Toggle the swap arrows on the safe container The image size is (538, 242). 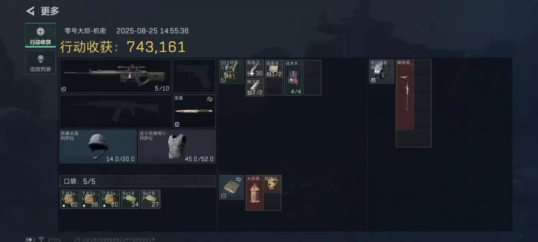tap(238, 179)
